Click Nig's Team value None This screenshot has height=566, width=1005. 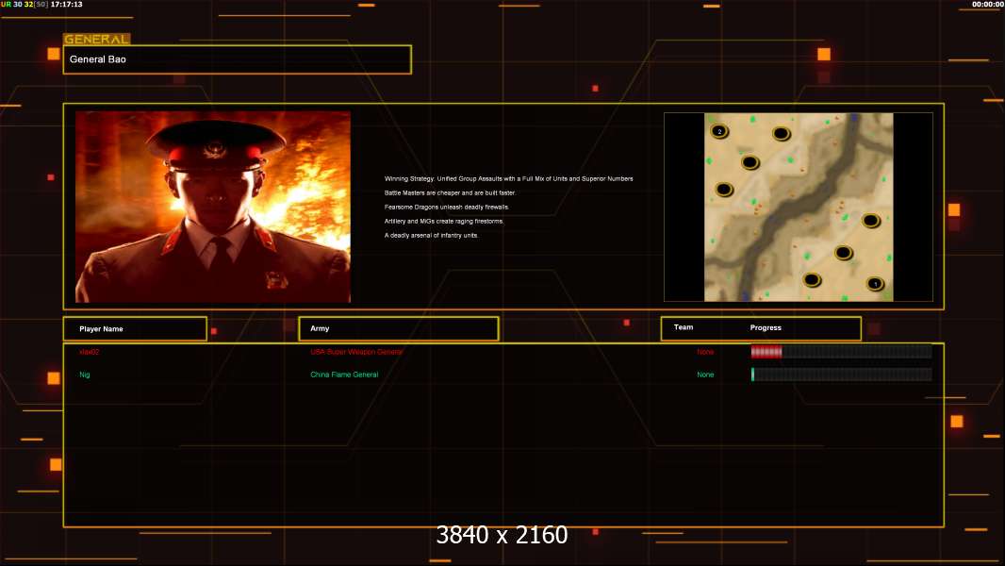point(705,375)
